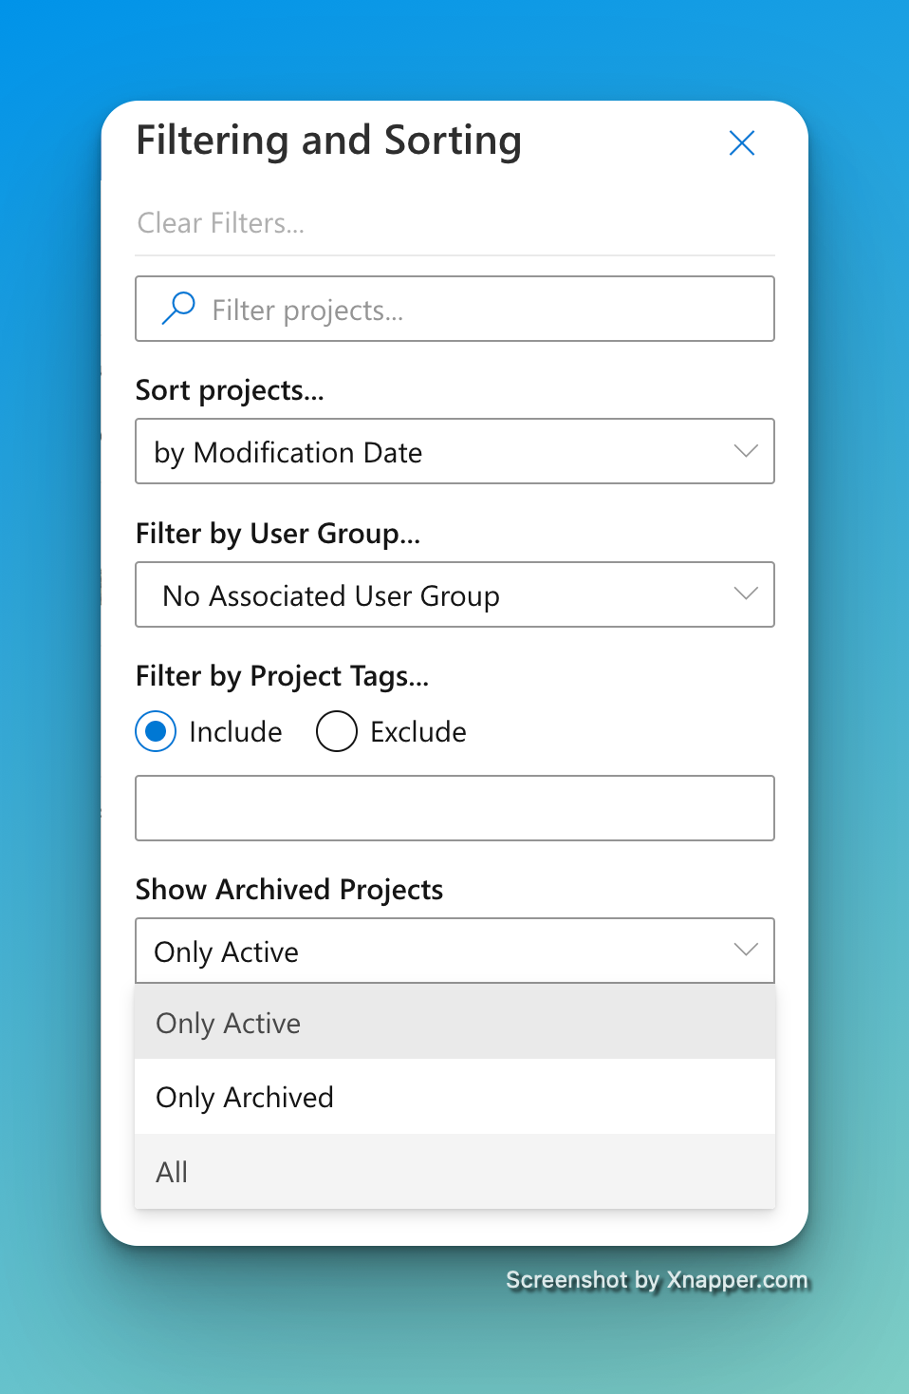Click the chevron on the Sort projects dropdown

[746, 451]
